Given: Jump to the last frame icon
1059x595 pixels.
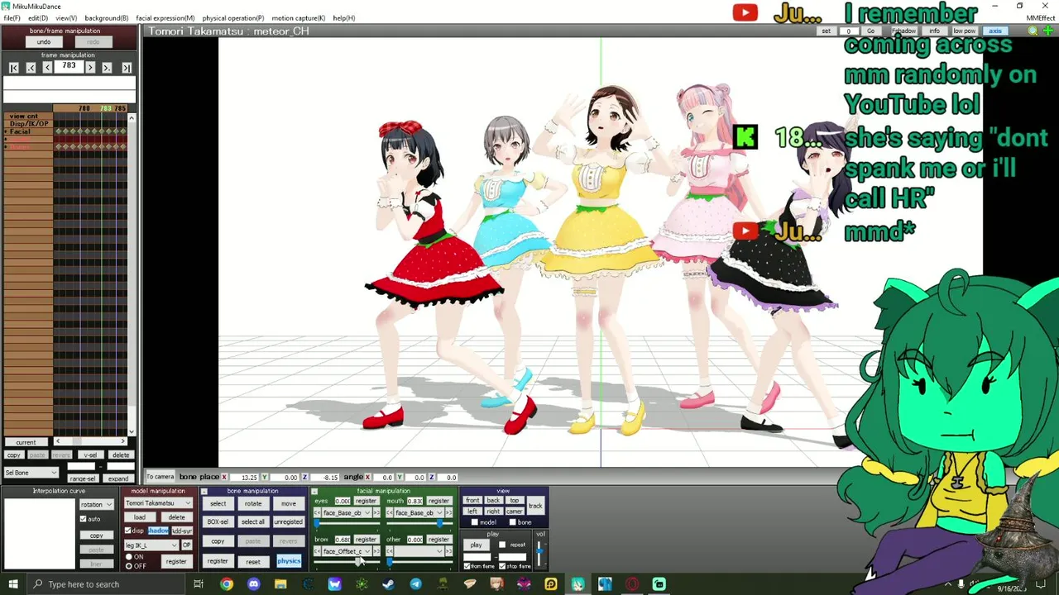Looking at the screenshot, I should tap(127, 68).
